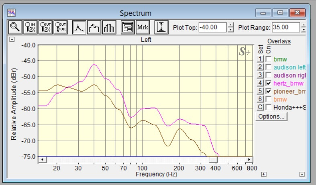
Task: Click overlay Set button 4
Action: point(260,83)
